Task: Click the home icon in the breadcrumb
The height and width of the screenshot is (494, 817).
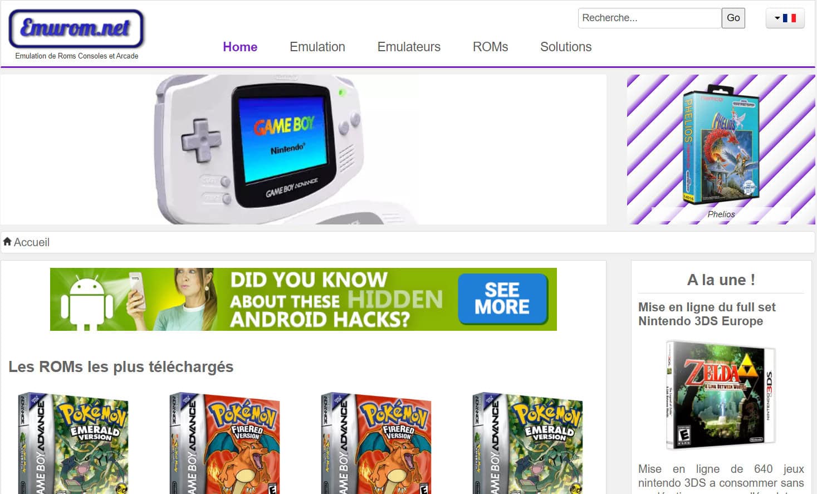Action: pos(7,242)
